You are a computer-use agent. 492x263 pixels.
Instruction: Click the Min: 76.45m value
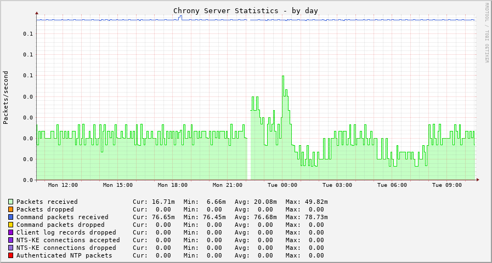205,217
